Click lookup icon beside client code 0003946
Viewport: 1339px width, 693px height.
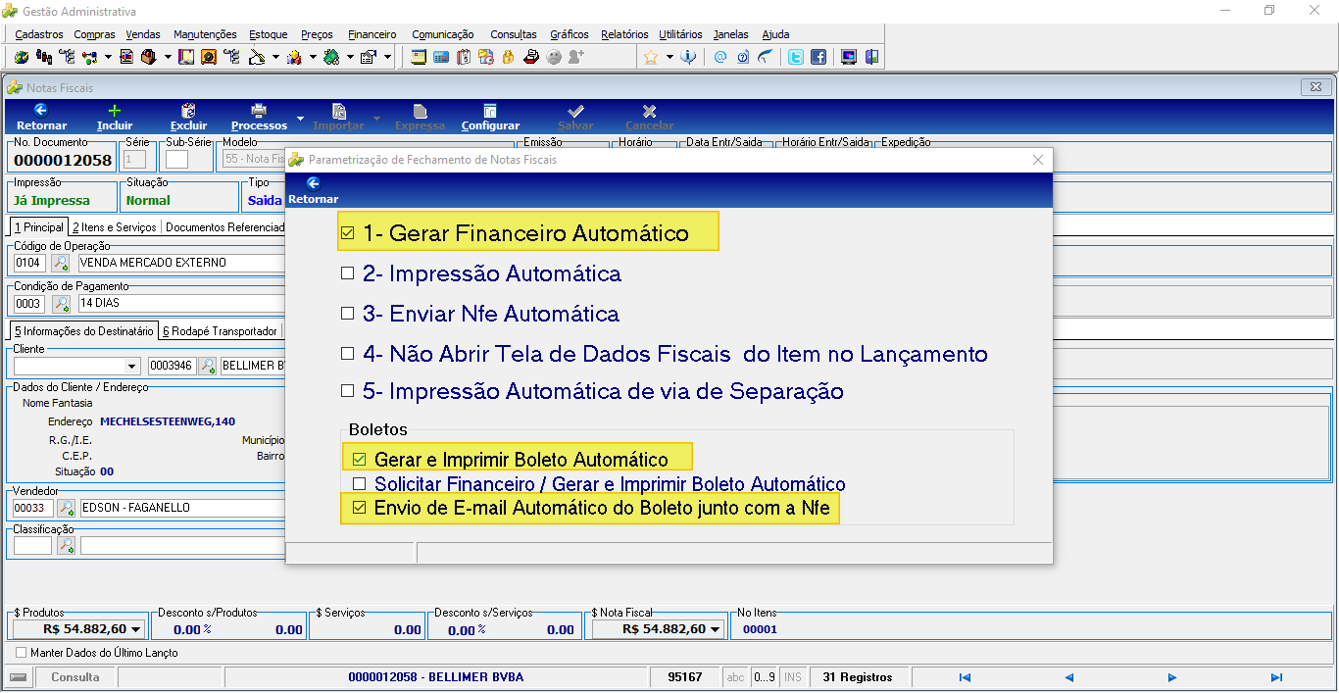pyautogui.click(x=208, y=367)
